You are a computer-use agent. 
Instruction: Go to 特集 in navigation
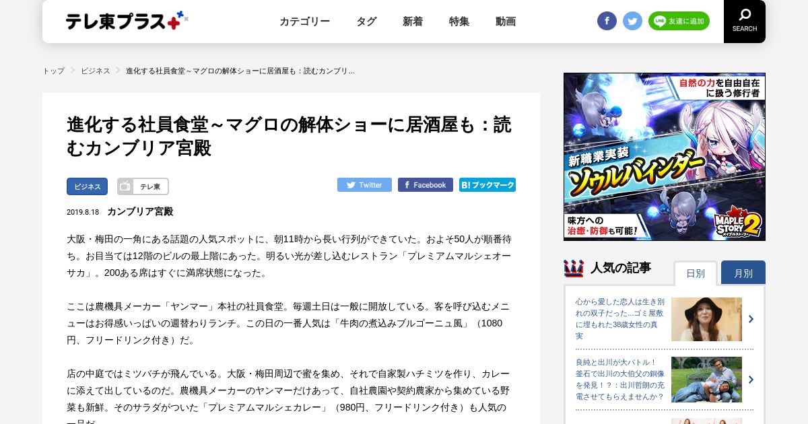[x=459, y=22]
